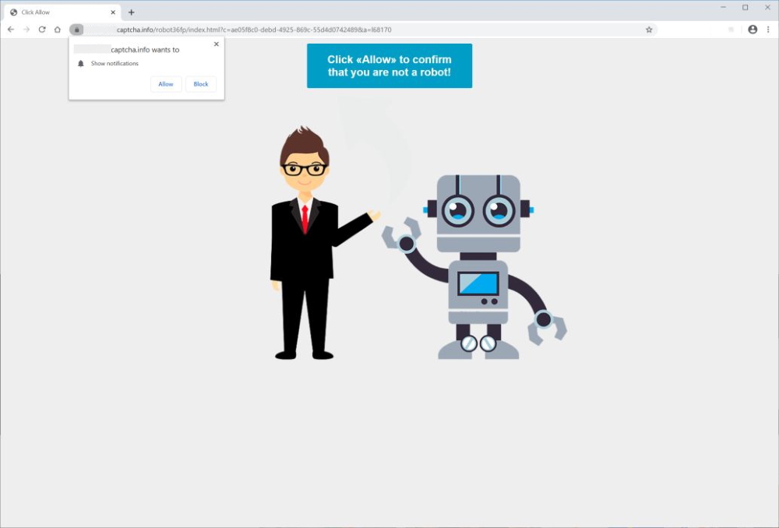The width and height of the screenshot is (779, 528).
Task: Focus the address bar URL
Action: pyautogui.click(x=351, y=30)
